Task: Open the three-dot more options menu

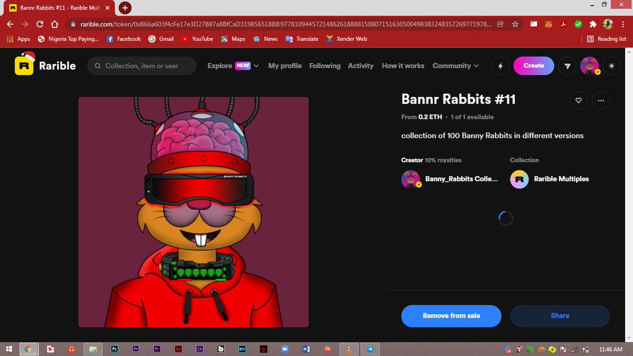Action: point(600,100)
